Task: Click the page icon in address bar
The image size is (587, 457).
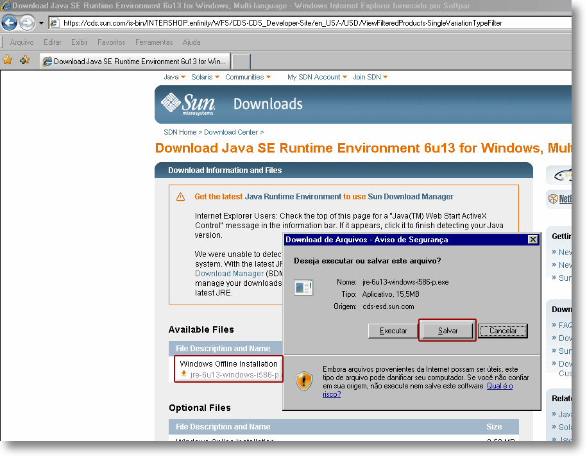Action: tap(55, 23)
